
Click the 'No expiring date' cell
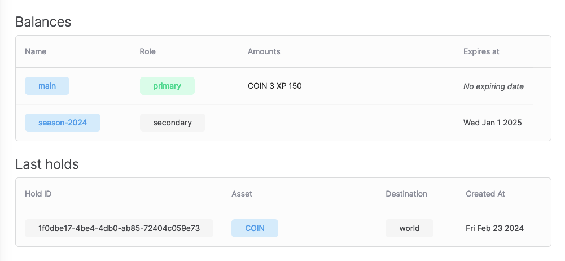(493, 86)
